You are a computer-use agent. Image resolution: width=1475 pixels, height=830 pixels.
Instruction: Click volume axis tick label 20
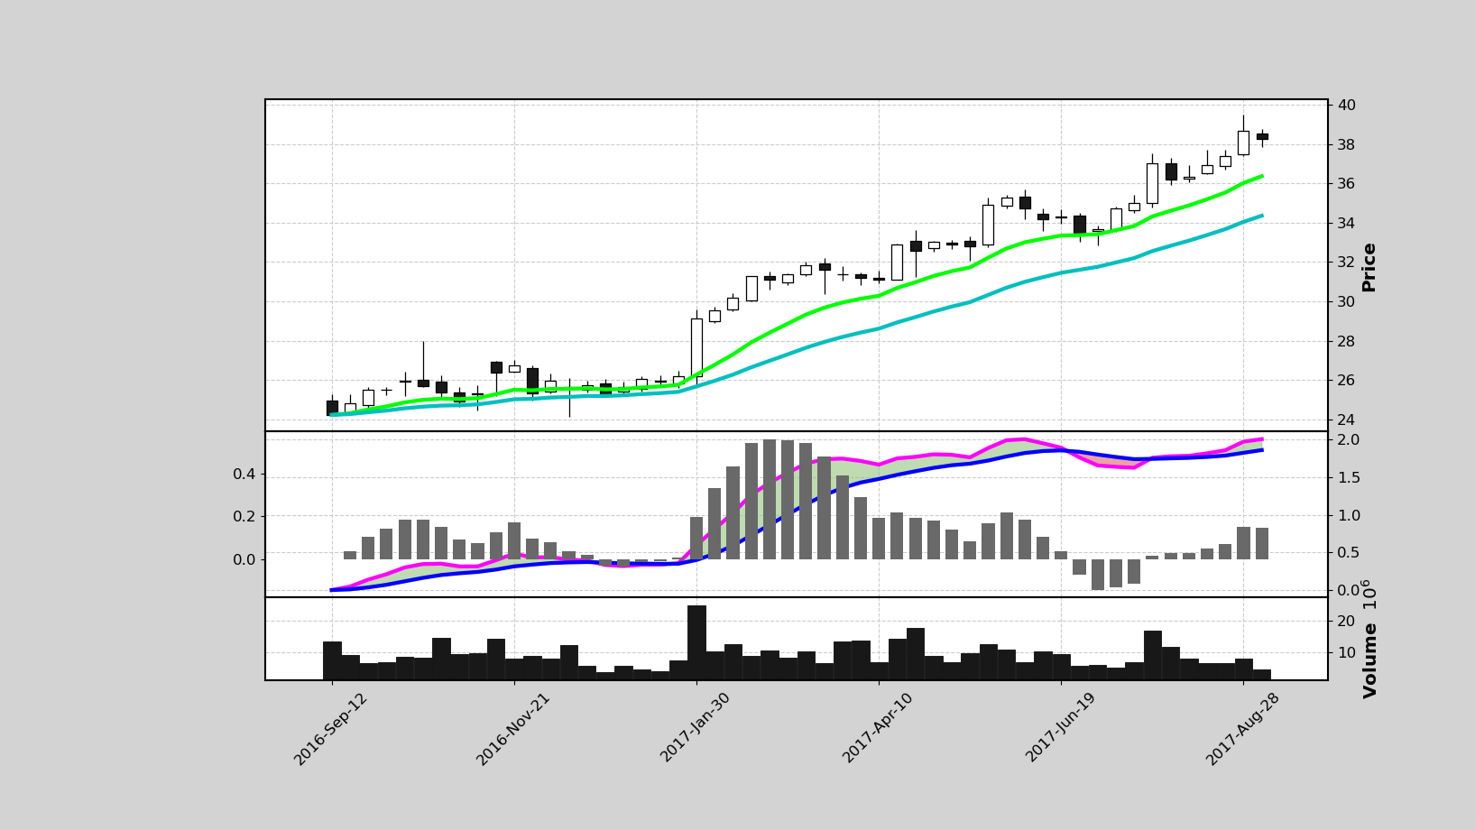[x=1346, y=622]
